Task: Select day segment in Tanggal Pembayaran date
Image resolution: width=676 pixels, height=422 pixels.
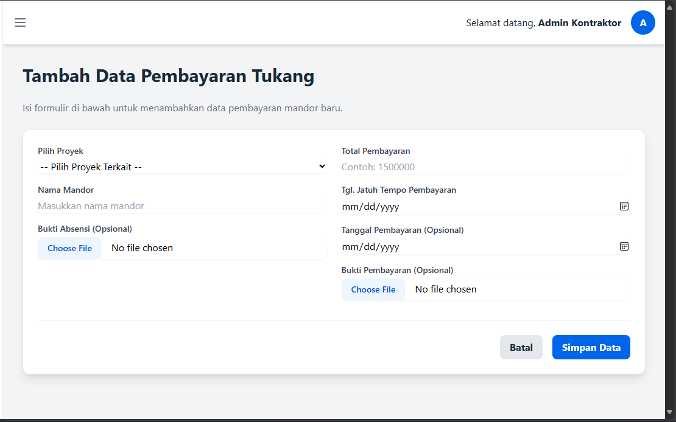Action: coord(368,247)
